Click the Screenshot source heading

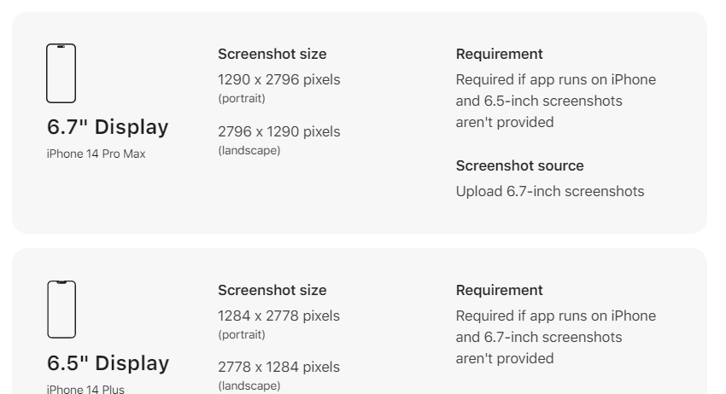point(519,165)
